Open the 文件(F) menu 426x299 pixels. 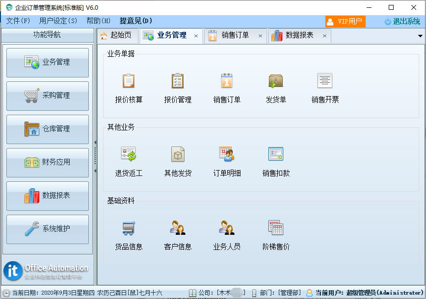(x=18, y=21)
